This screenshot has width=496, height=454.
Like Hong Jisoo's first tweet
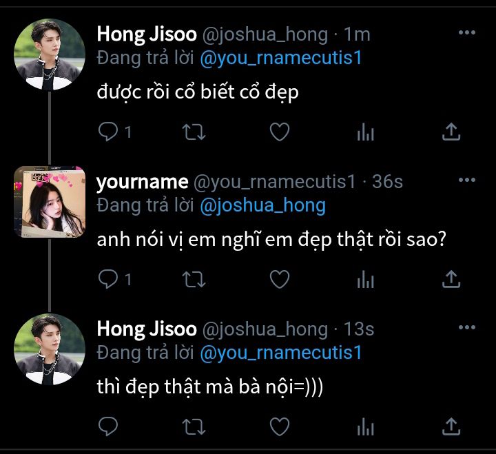tap(279, 132)
